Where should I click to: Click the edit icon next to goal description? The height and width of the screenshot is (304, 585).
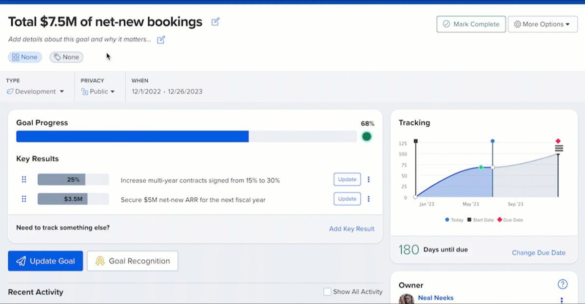161,39
